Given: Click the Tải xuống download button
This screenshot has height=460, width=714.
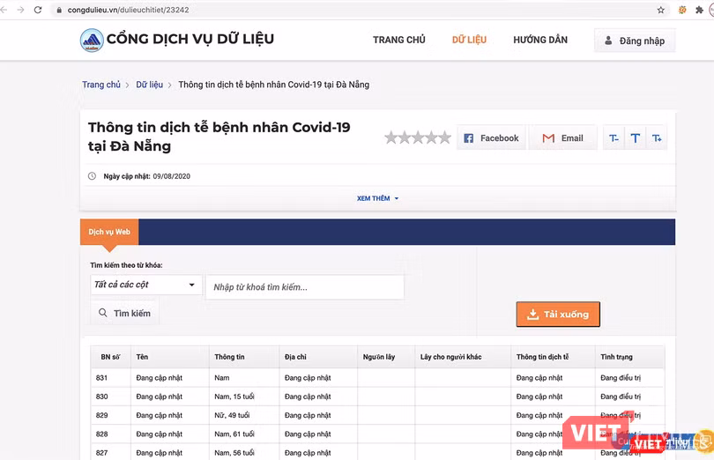Looking at the screenshot, I should [x=558, y=315].
